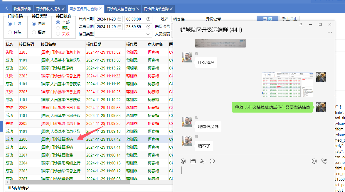This screenshot has height=192, width=345.
Task: Open calendar icon for 开始日期
Action: point(119,19)
